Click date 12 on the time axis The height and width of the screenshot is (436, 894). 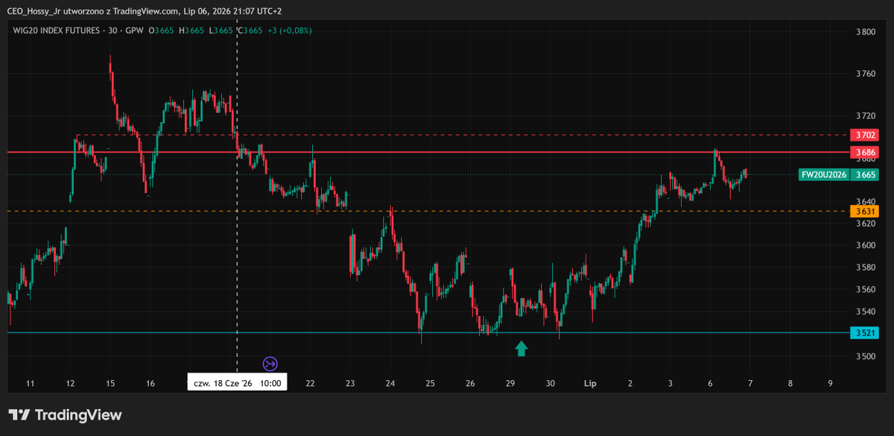pos(70,384)
